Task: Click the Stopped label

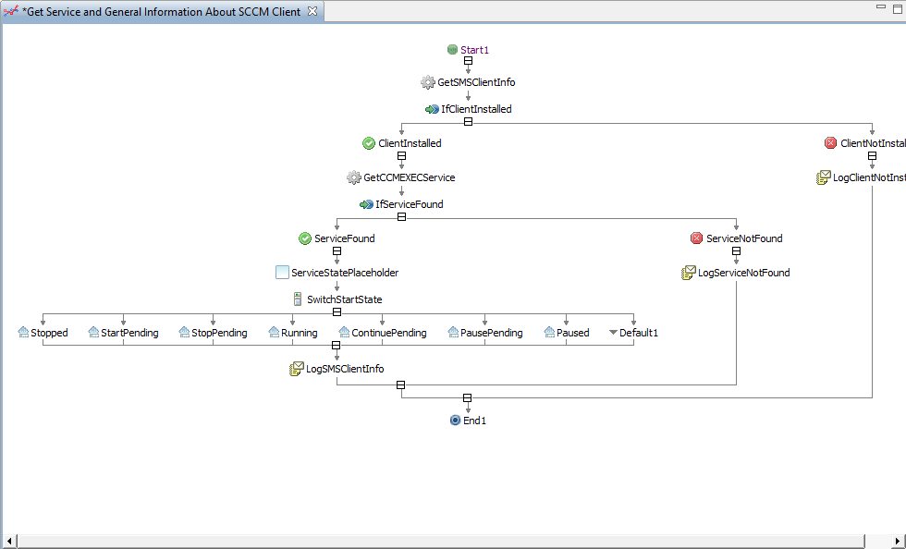Action: tap(49, 333)
